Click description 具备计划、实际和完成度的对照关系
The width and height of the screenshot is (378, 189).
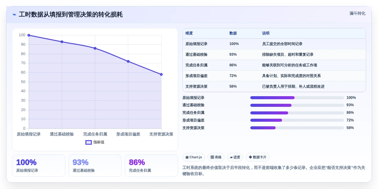pos(292,76)
